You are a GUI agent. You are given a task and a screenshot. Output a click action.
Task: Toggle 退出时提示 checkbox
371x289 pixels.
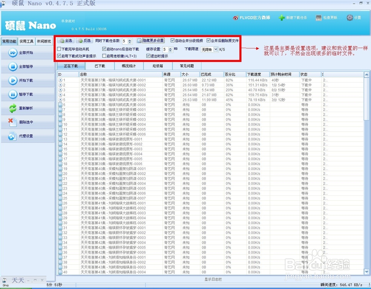[148, 56]
